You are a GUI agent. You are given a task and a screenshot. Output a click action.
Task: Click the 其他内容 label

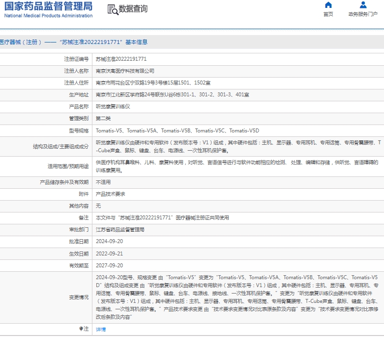point(79,206)
